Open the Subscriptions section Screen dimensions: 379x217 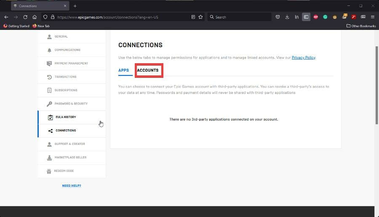(x=72, y=90)
